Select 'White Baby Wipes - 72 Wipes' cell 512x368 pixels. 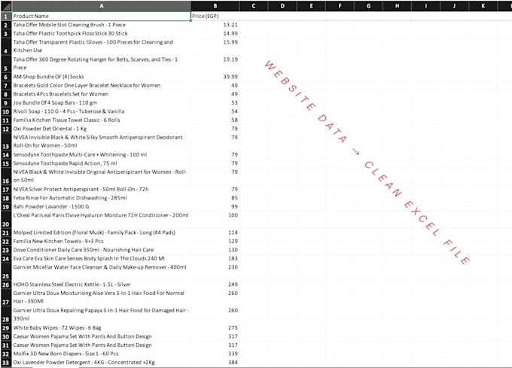point(101,327)
